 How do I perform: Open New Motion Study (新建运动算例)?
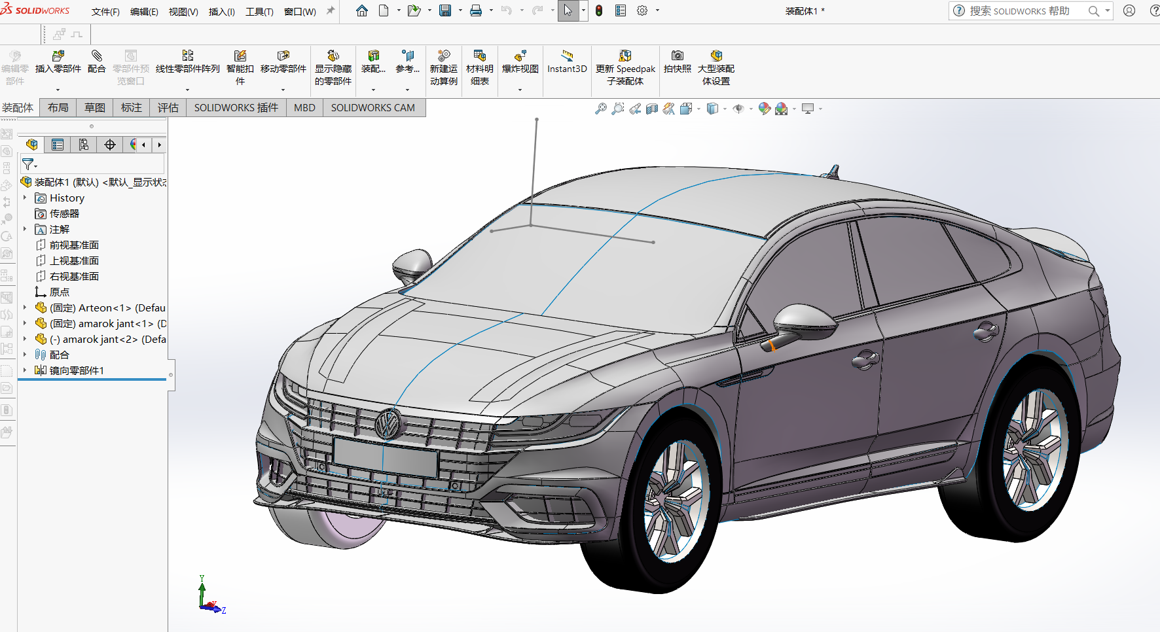[444, 68]
